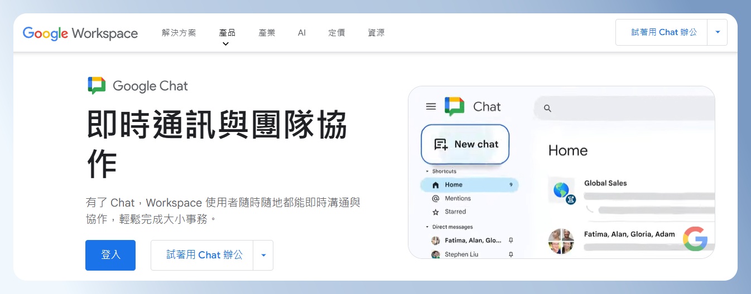
Task: Select Mentions in the sidebar
Action: [x=458, y=198]
